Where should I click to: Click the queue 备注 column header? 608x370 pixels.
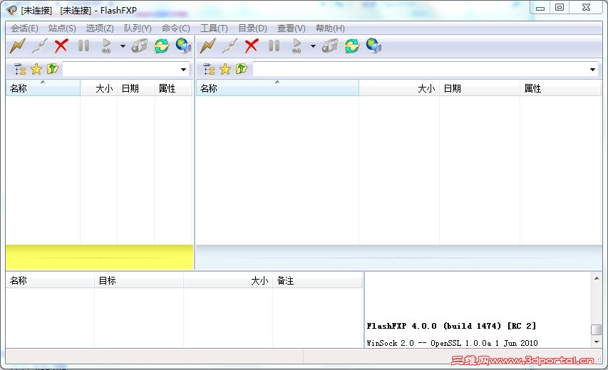click(x=317, y=280)
